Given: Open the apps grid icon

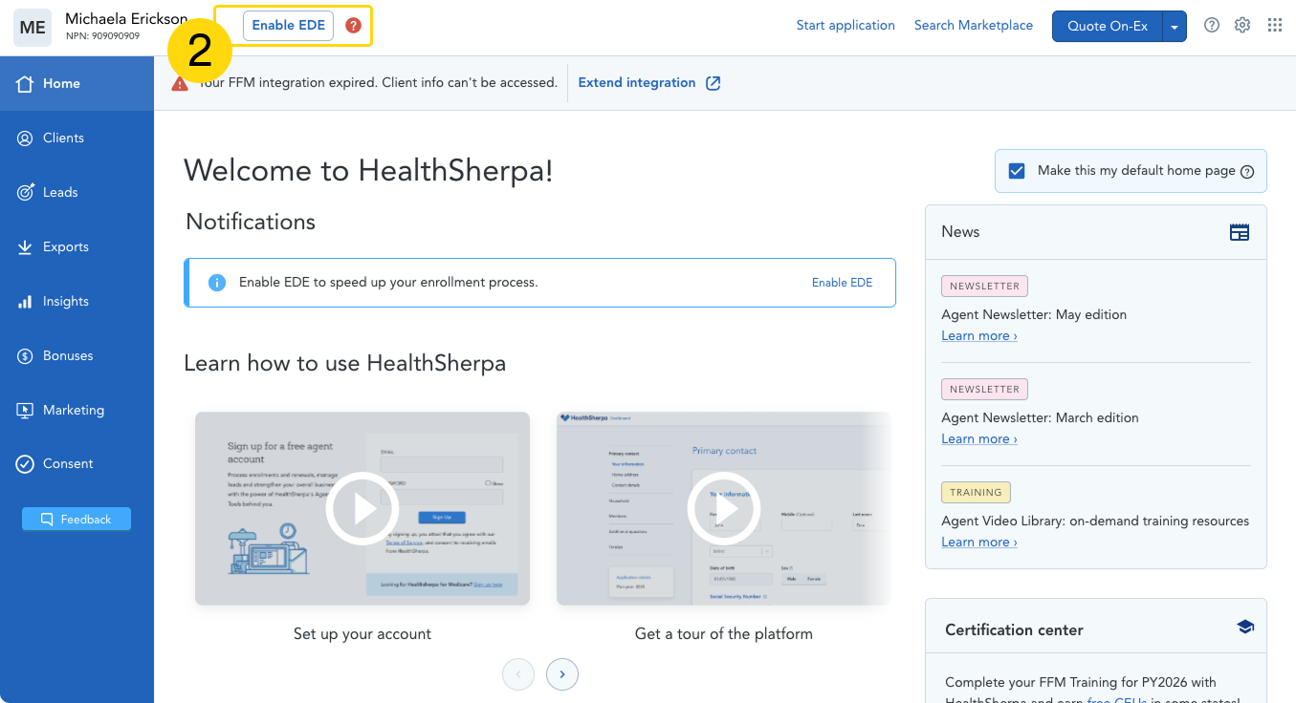Looking at the screenshot, I should pos(1275,26).
